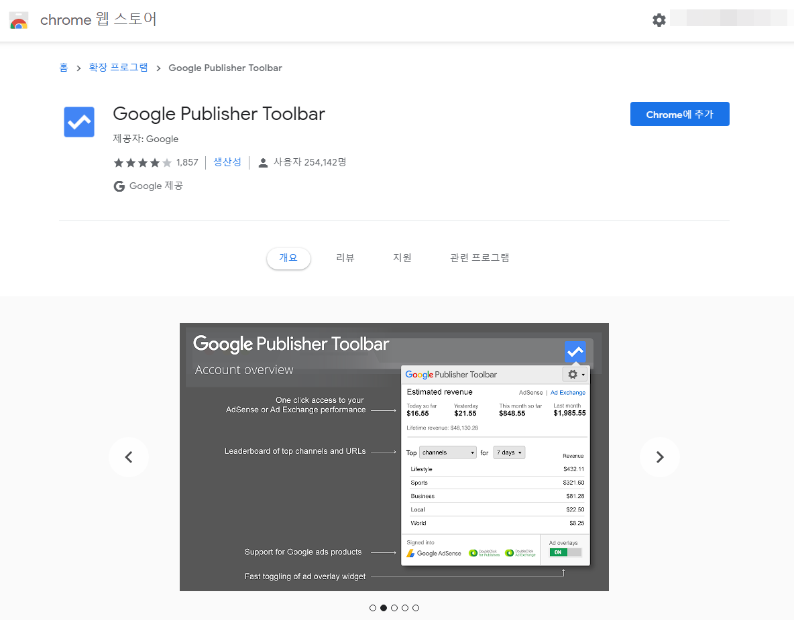Open the 생산성 category link

(x=227, y=162)
